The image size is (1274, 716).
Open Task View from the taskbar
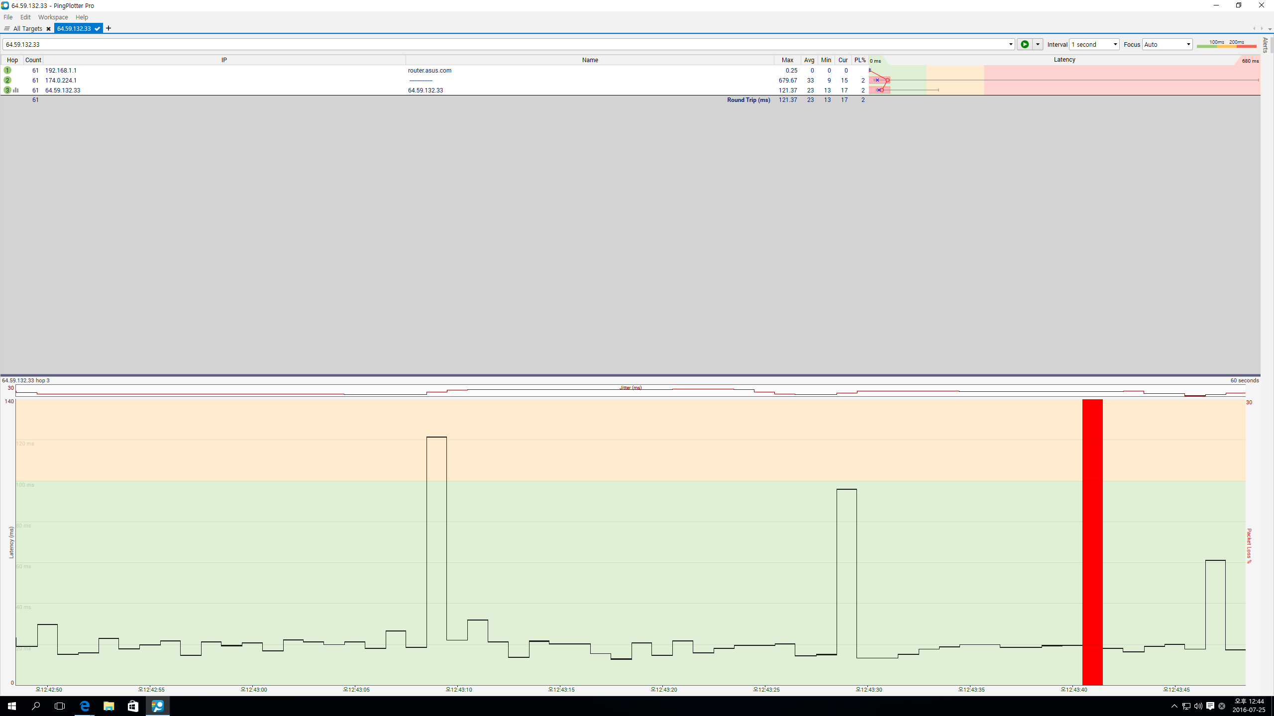click(x=60, y=706)
